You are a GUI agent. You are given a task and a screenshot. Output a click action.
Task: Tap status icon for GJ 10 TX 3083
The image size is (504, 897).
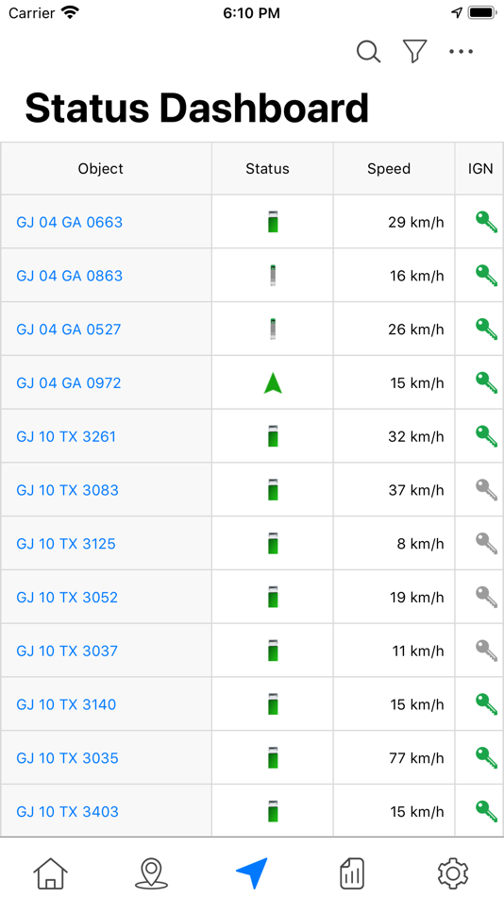coord(273,490)
